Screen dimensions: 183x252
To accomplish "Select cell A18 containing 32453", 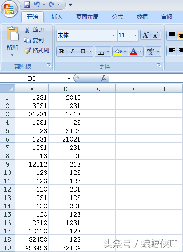I will [x=32, y=239].
